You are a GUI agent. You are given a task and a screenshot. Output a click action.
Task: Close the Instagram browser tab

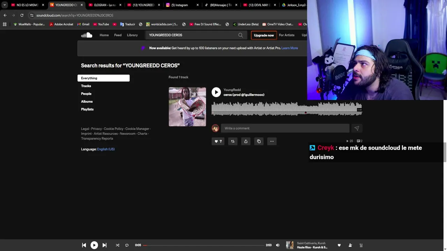(198, 5)
